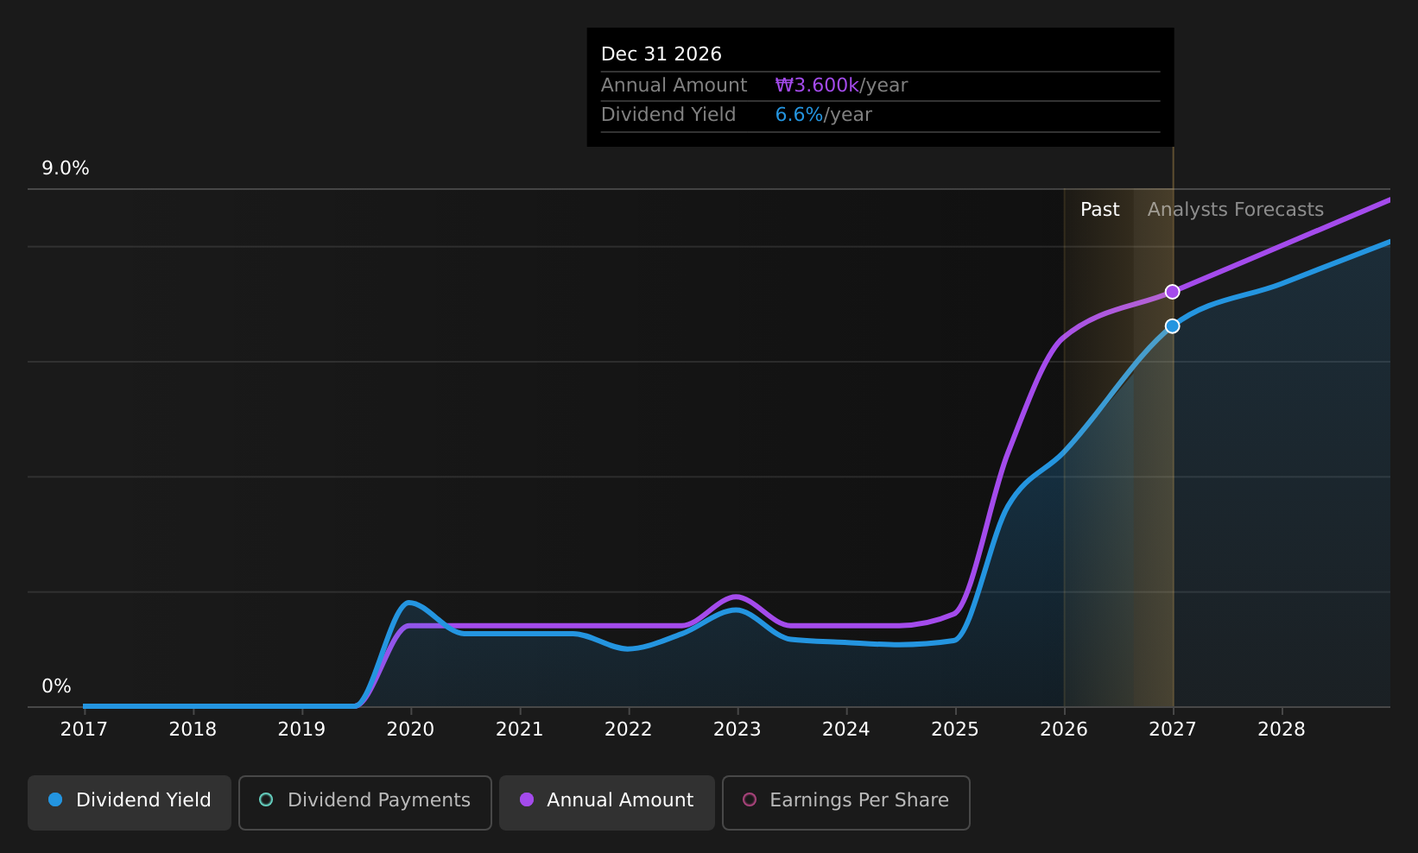
Task: Click the Analysts Forecasts label
Action: click(1235, 210)
